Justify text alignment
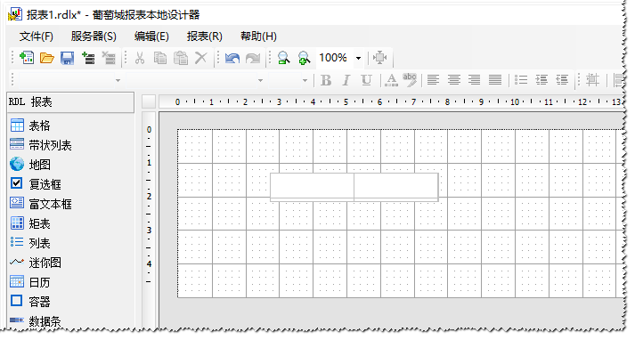Viewport: 635px width, 340px height. tap(495, 80)
